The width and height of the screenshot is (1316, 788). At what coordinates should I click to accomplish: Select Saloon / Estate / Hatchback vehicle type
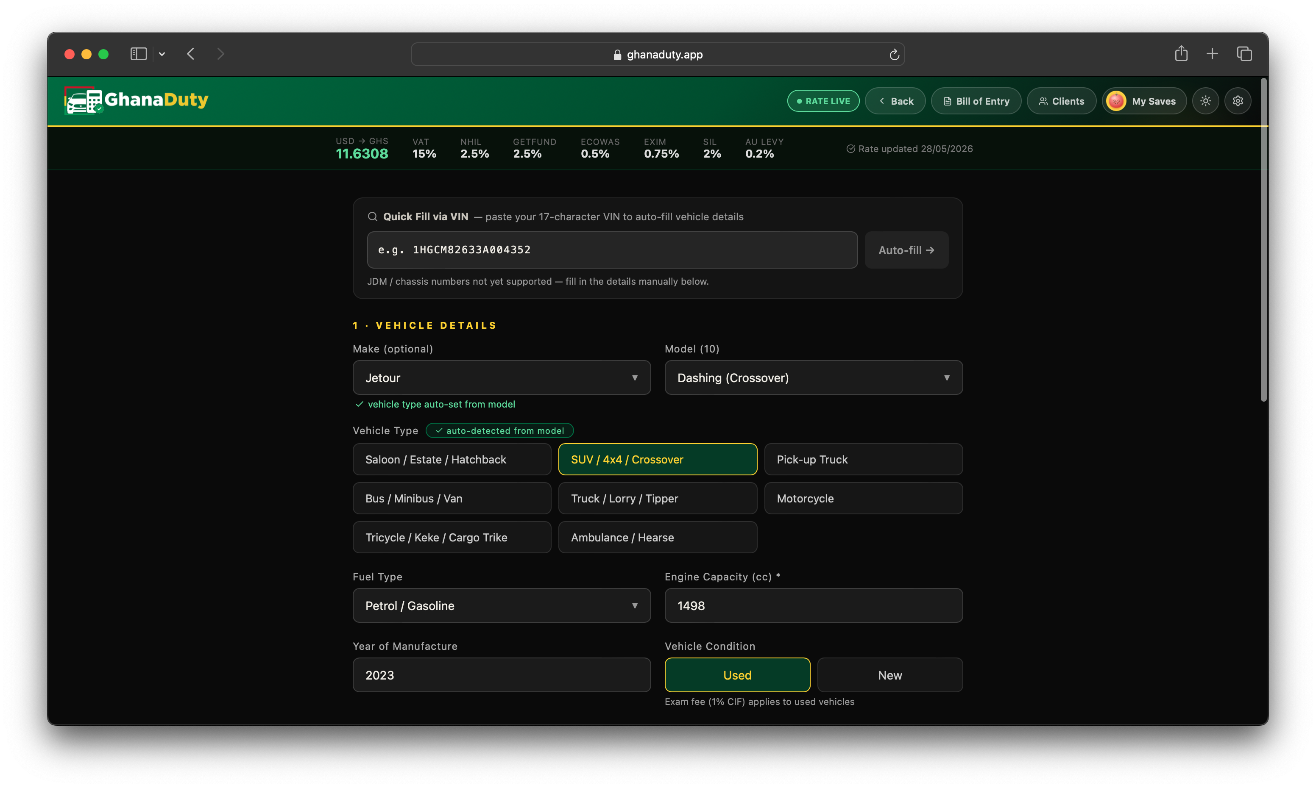point(452,459)
